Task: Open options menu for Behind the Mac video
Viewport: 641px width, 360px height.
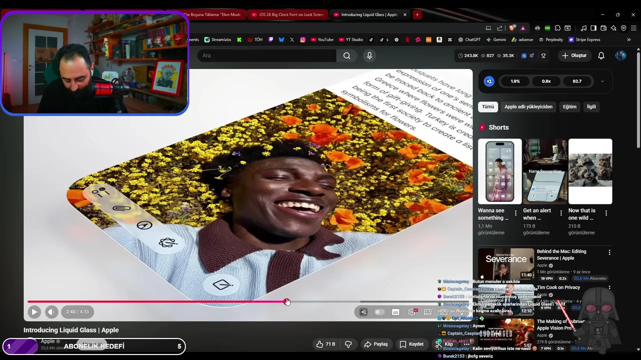Action: point(609,252)
